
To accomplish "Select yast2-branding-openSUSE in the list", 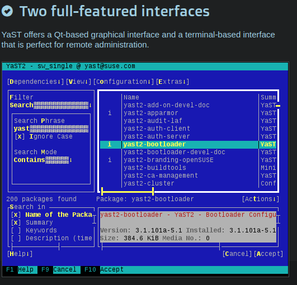I will coord(188,160).
